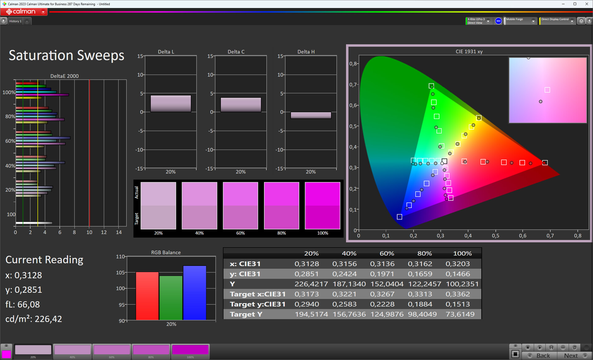The width and height of the screenshot is (593, 360).
Task: Click the cd/m²: 226,42 reading
Action: 34,319
